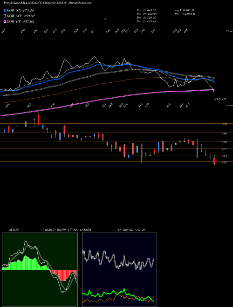Click the last red candlestick on the chart
233x307 pixels.
[214, 161]
